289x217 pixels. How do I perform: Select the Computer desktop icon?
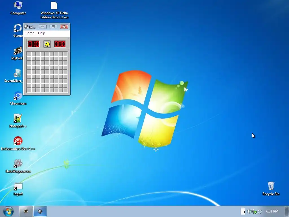coord(18,8)
